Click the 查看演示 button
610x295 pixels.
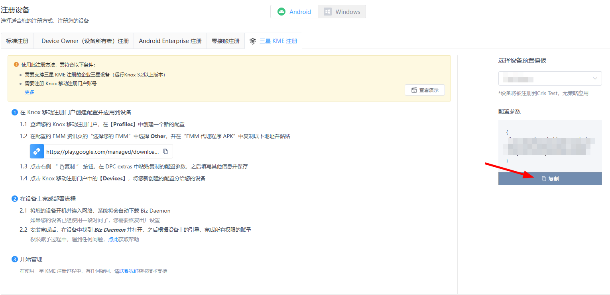425,90
